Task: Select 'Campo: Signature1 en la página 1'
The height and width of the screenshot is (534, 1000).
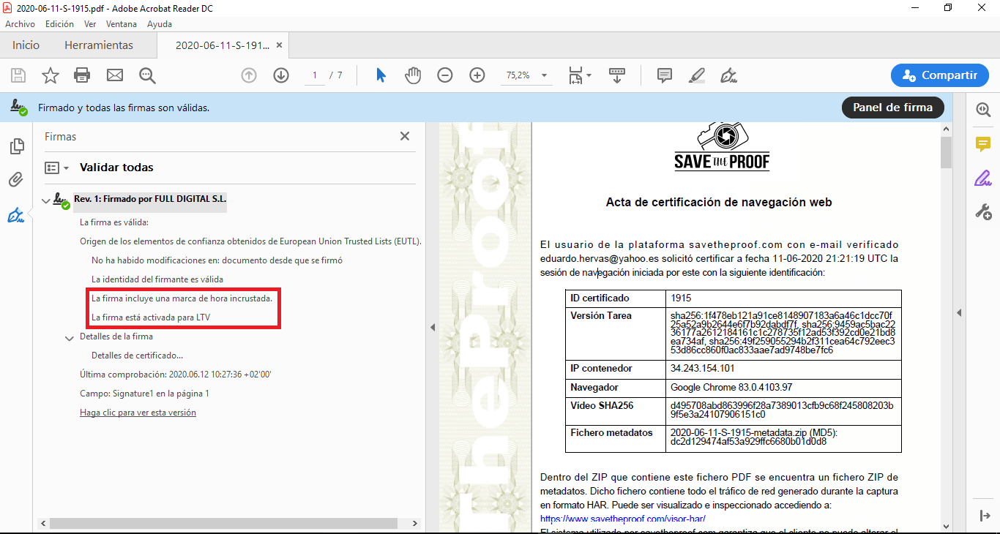Action: tap(144, 394)
